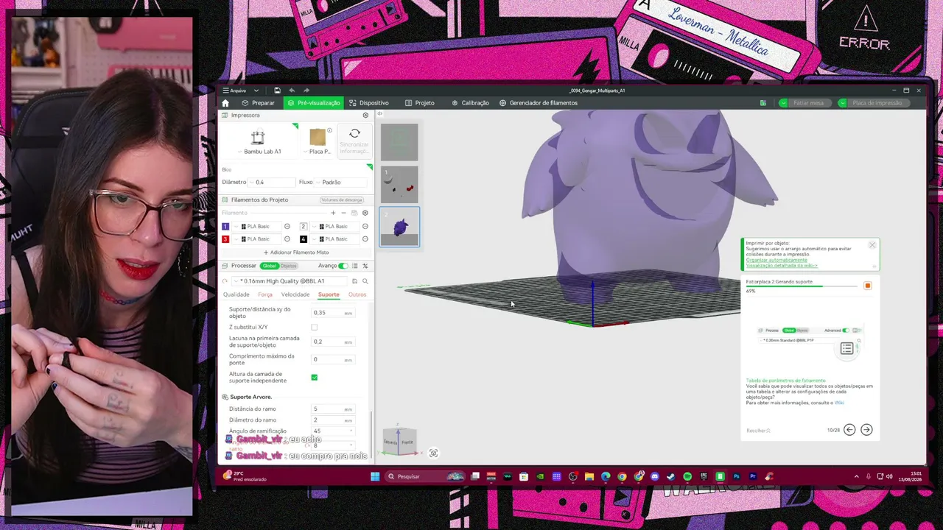Switch to the Dispositivo tab

pos(369,103)
